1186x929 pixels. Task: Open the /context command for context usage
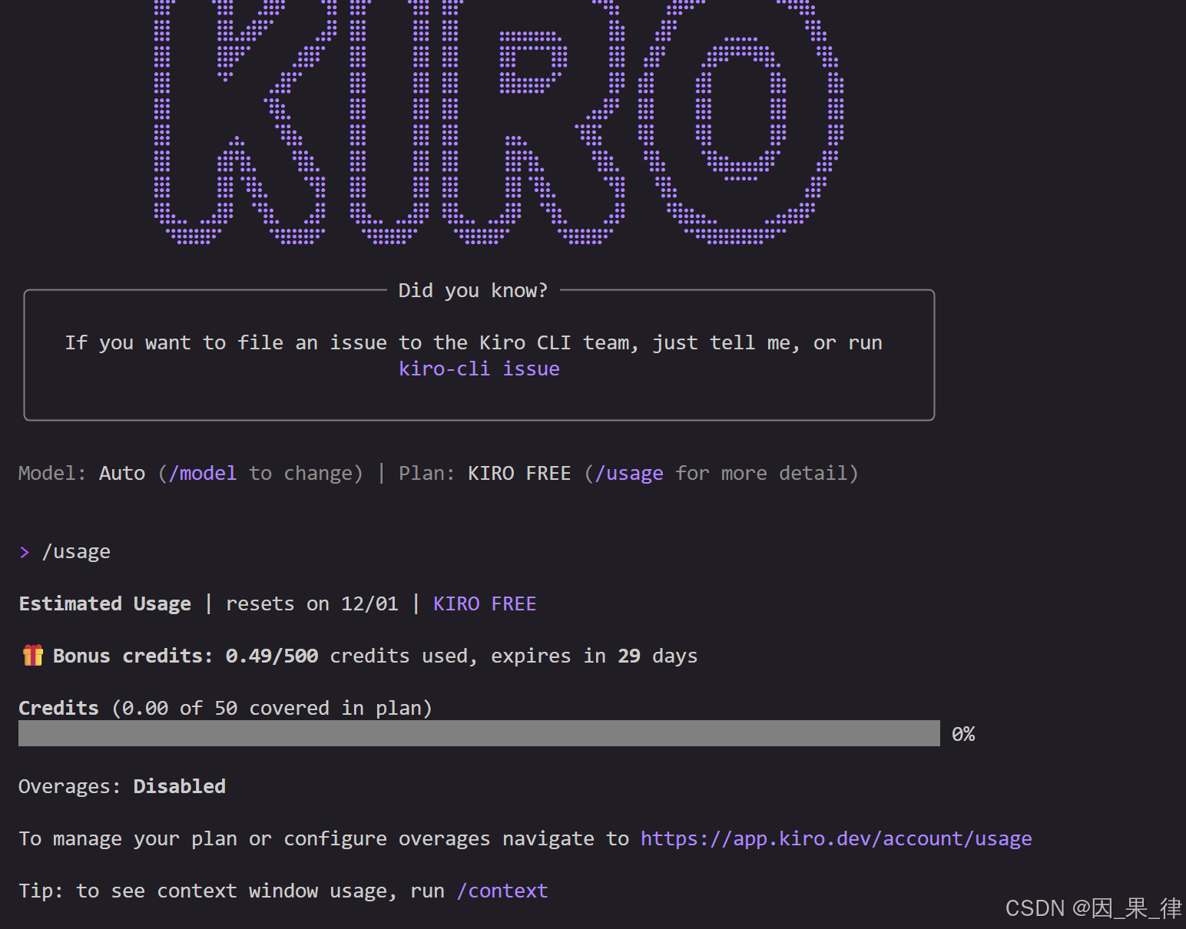pos(502,891)
